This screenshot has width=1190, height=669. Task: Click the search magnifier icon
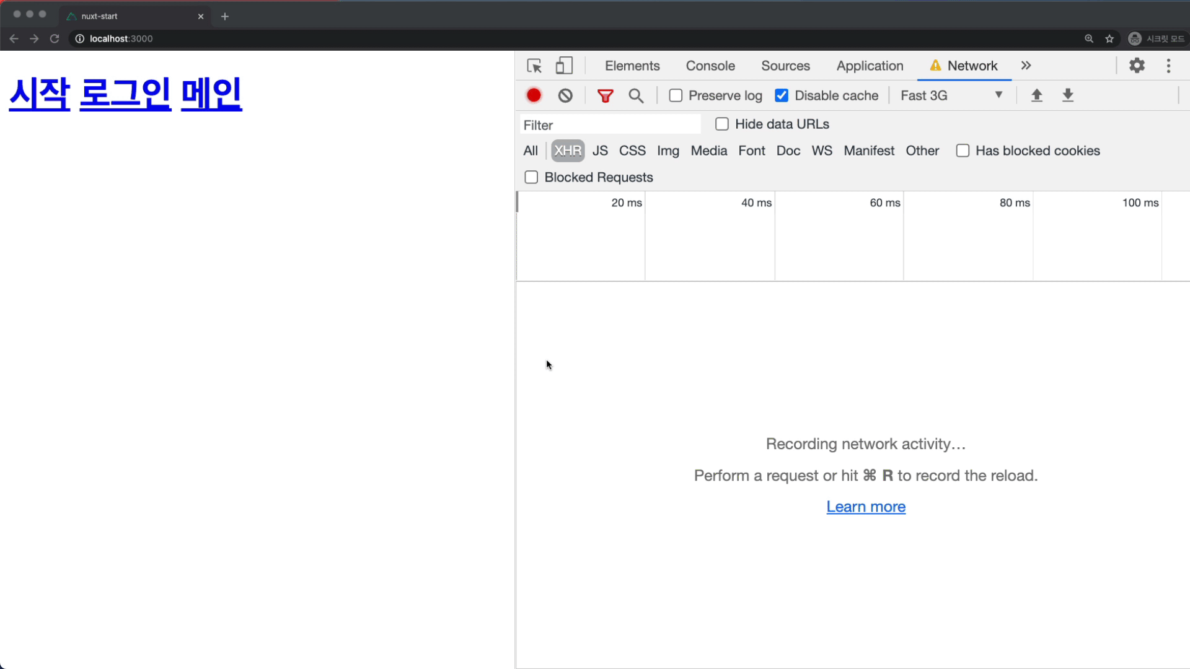click(x=637, y=95)
